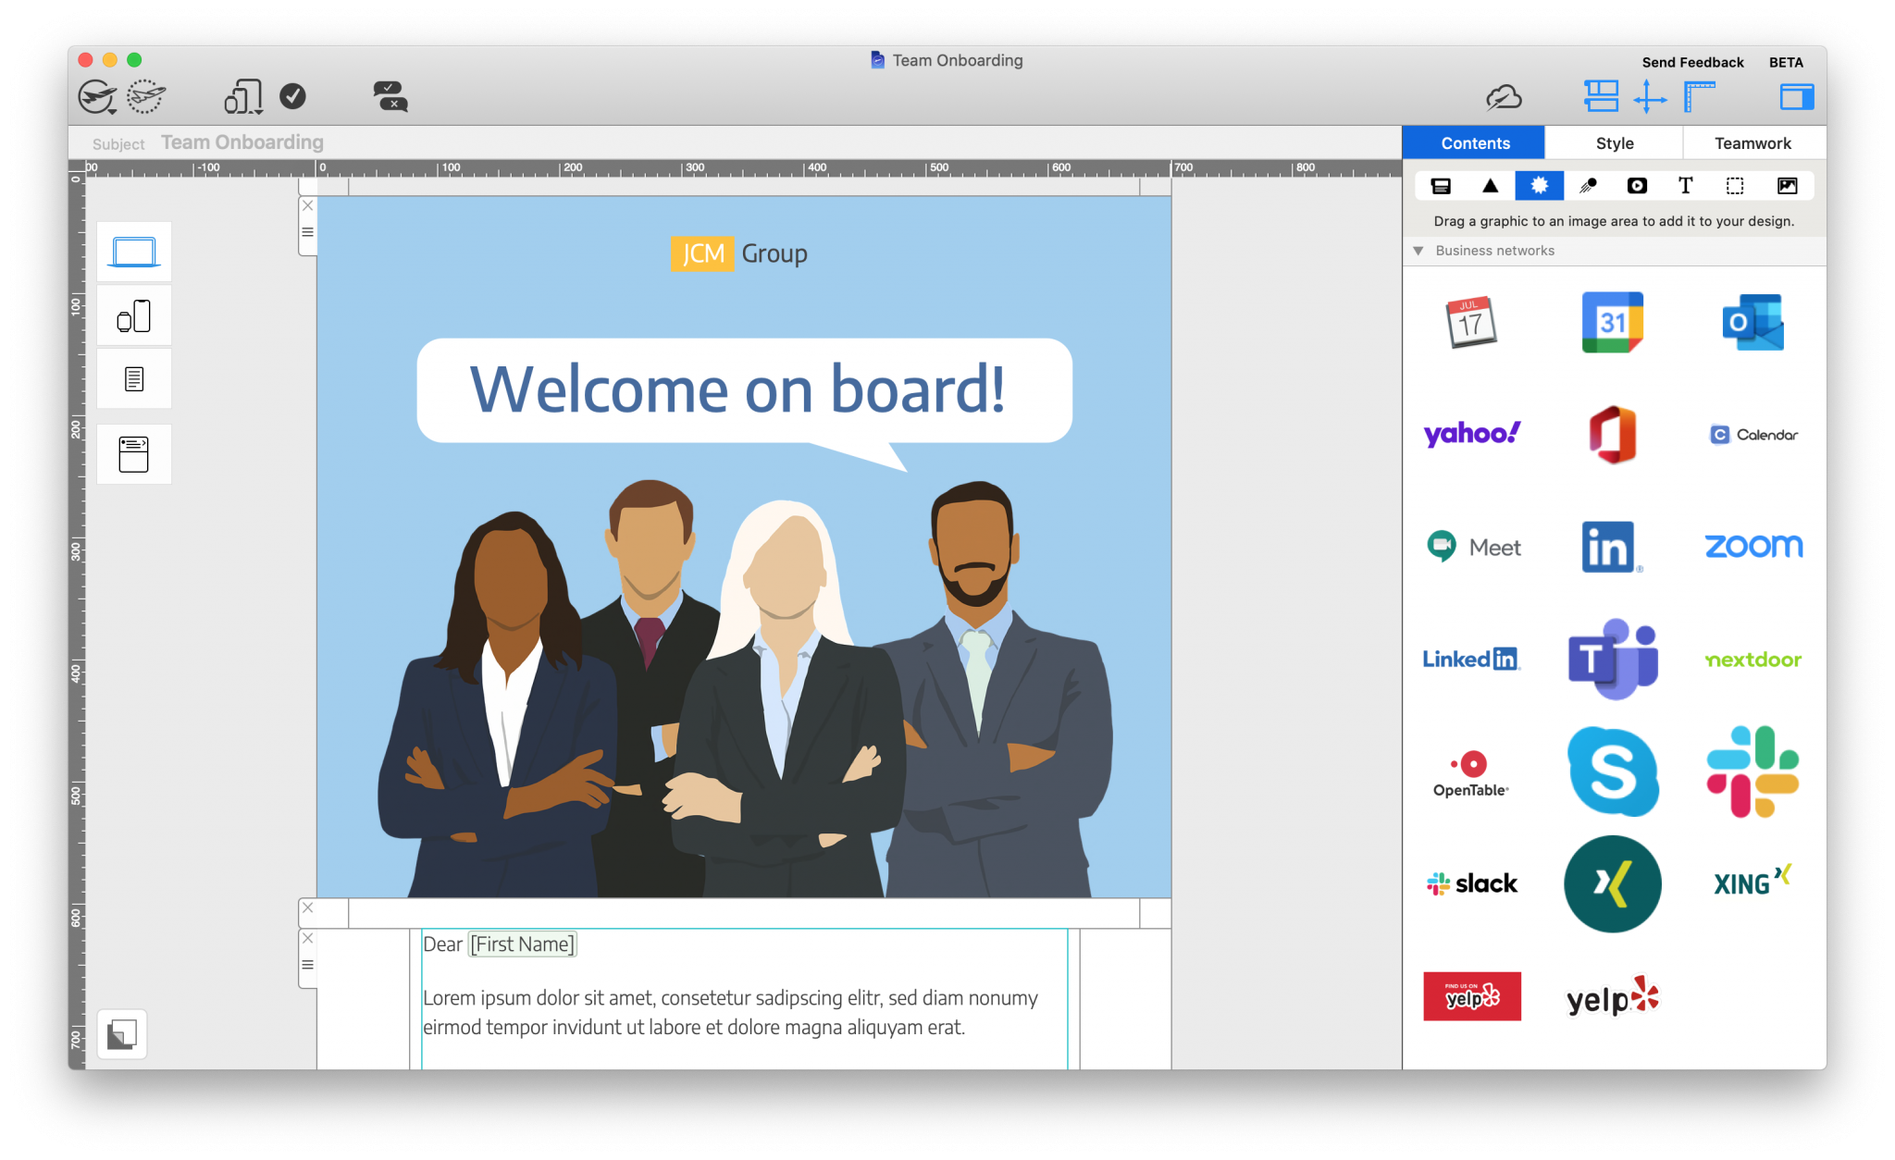Select the Microsoft Teams logo

pyautogui.click(x=1613, y=657)
